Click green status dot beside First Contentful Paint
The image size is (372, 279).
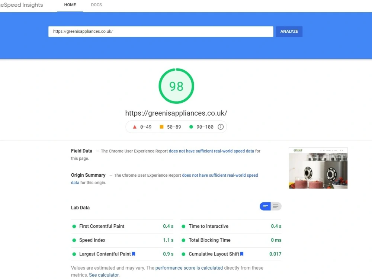(74, 226)
